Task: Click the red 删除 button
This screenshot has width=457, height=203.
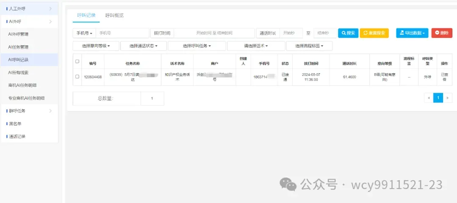Action: pos(442,33)
